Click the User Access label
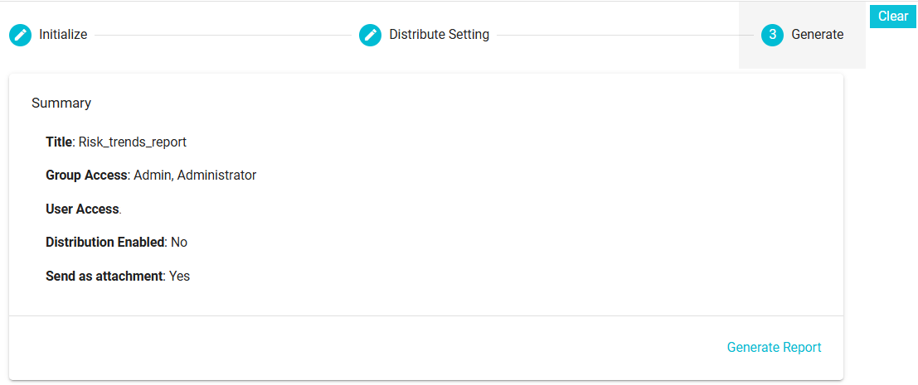Viewport: 918px width, 385px height. (x=82, y=209)
